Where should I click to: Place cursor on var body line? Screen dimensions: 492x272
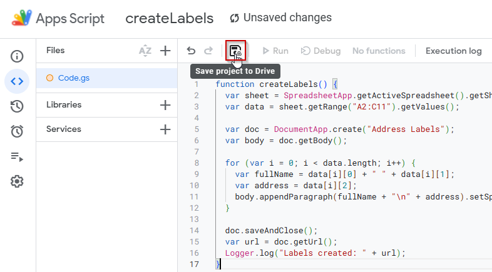pos(286,141)
